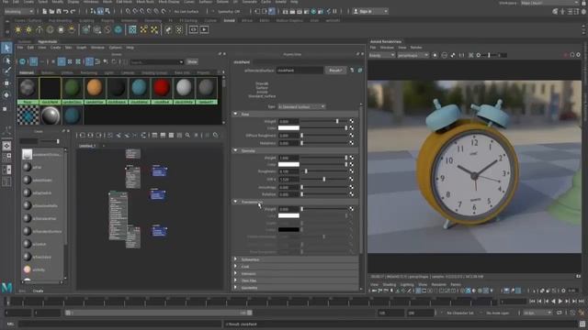Open the camera dropdown in Arnold RenderView
This screenshot has height=330, width=588.
pyautogui.click(x=413, y=55)
